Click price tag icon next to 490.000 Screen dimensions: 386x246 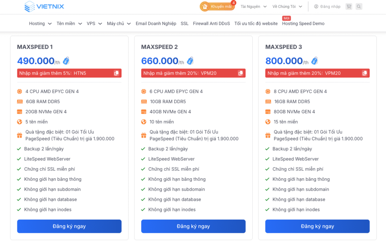point(66,61)
